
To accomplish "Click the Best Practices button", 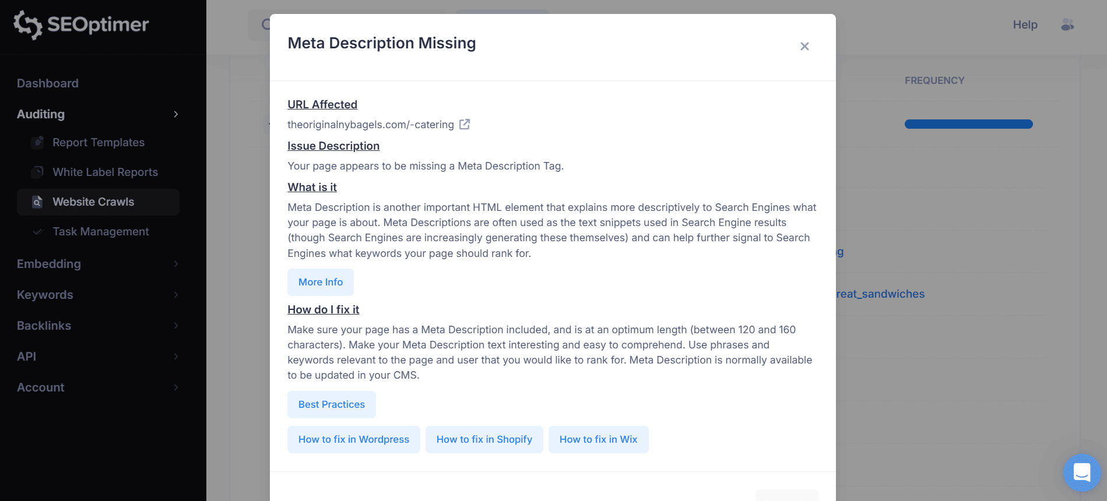I will [332, 404].
